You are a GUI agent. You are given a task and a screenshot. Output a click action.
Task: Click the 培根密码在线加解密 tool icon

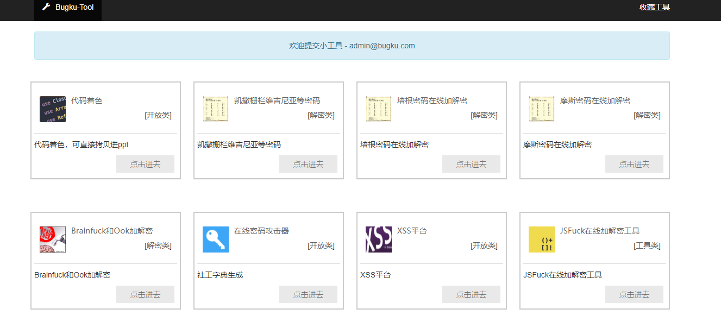coord(378,109)
